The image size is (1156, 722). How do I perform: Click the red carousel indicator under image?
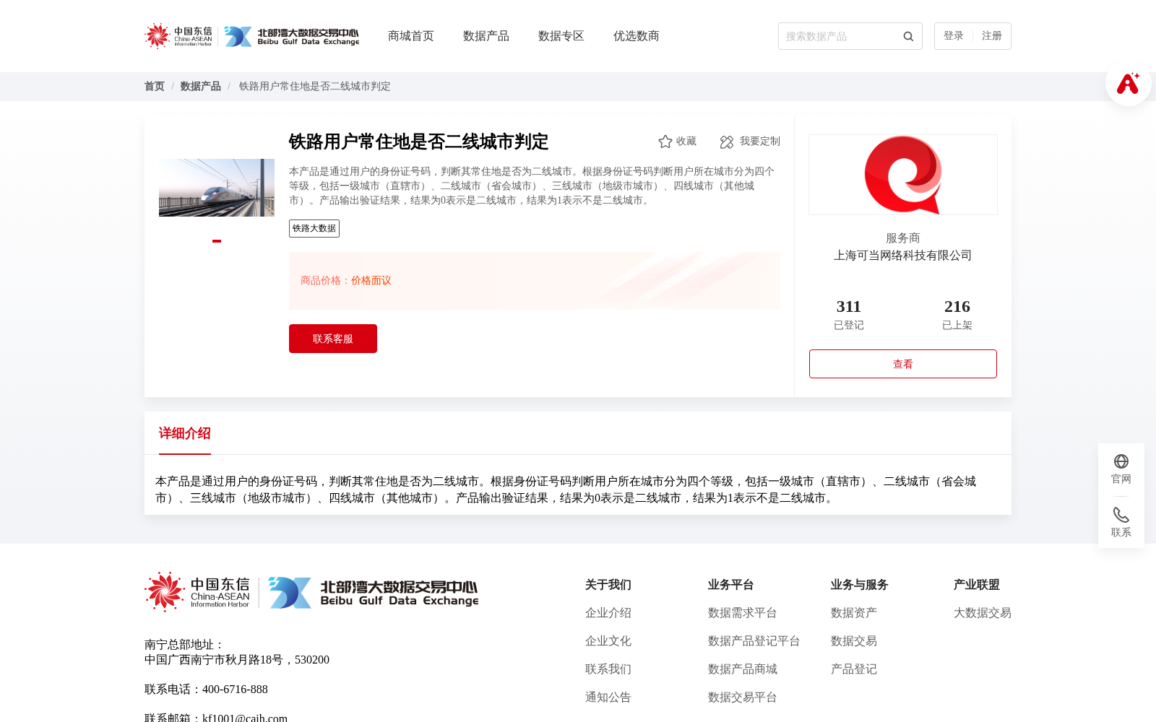tap(217, 241)
